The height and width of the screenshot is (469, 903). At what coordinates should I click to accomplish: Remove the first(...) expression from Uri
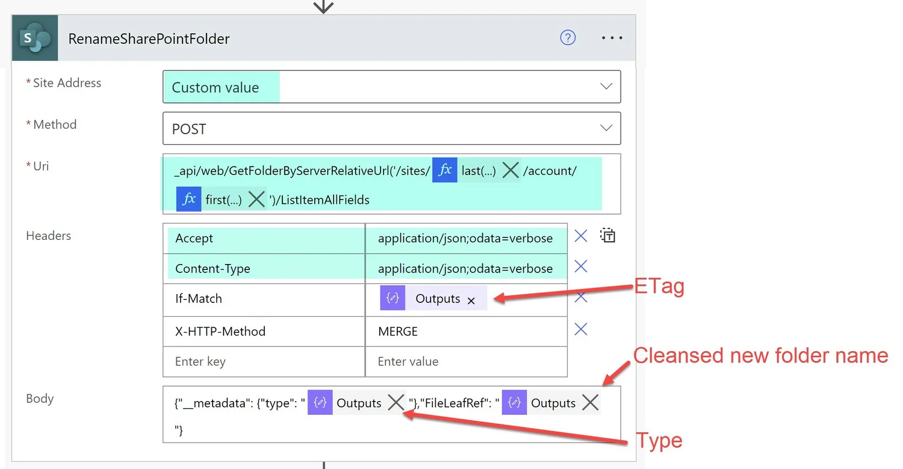[x=256, y=199]
